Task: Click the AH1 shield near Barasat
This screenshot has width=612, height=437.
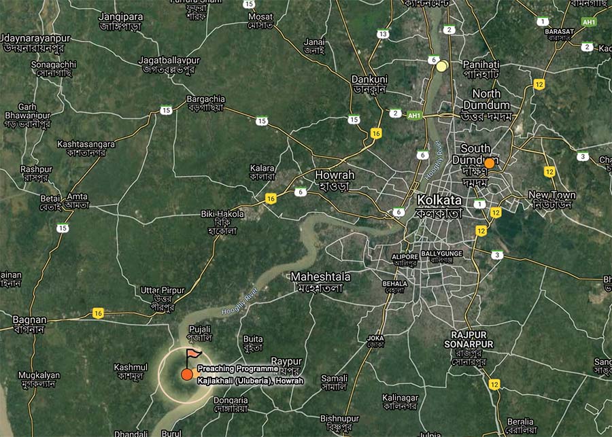Action: pos(589,22)
